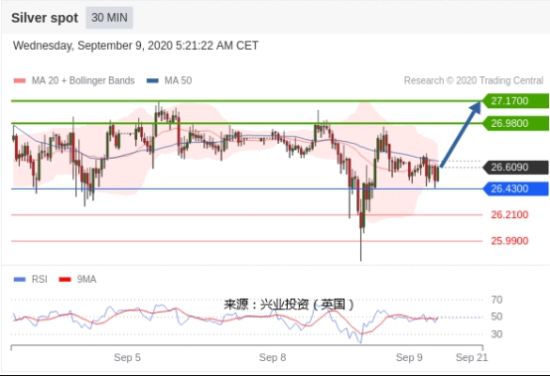The image size is (550, 376).
Task: Click the MA 50 legend label
Action: tap(178, 80)
